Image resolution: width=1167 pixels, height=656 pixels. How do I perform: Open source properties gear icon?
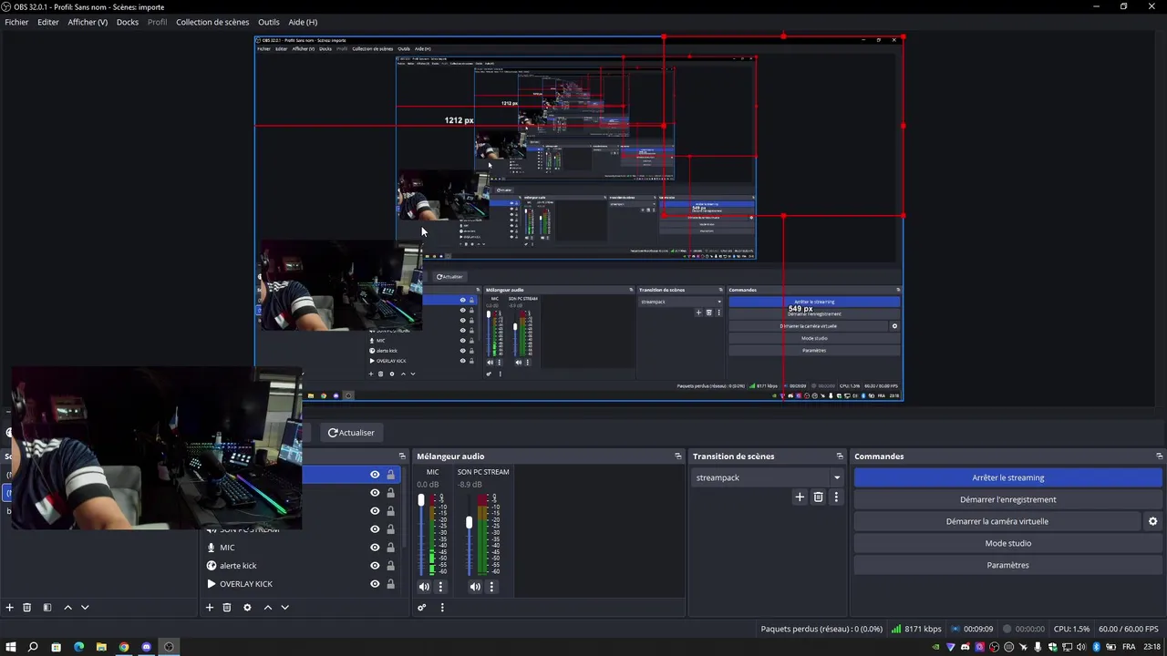coord(247,608)
